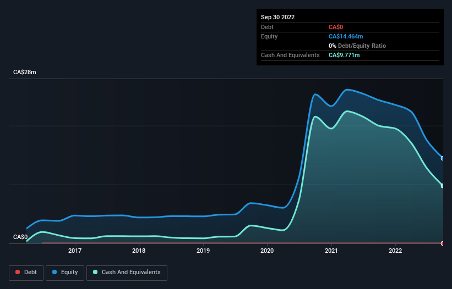This screenshot has height=289, width=452.
Task: Click the CA$9.771m cash value
Action: click(x=344, y=55)
